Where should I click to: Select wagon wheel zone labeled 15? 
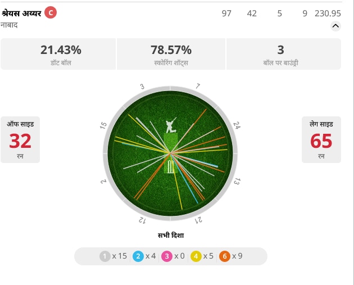[103, 125]
